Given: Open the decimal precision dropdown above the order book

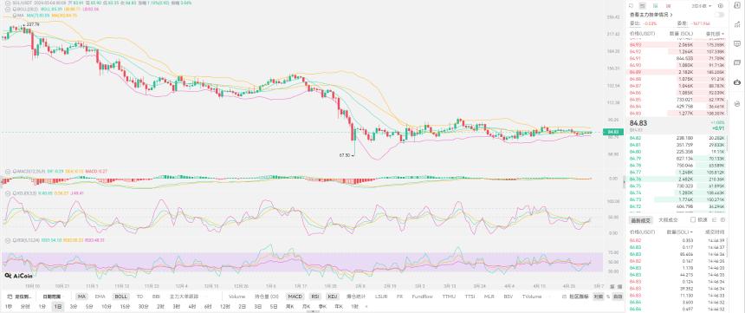Looking at the screenshot, I should (703, 6).
